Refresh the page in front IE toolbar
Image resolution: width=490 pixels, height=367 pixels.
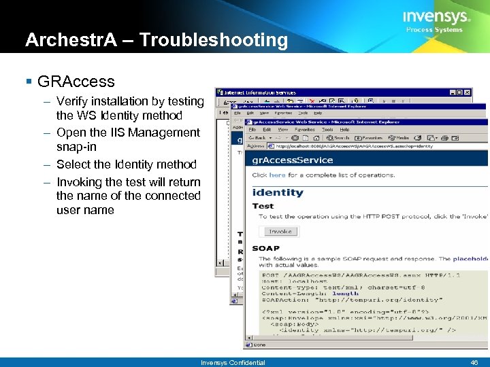coord(306,137)
